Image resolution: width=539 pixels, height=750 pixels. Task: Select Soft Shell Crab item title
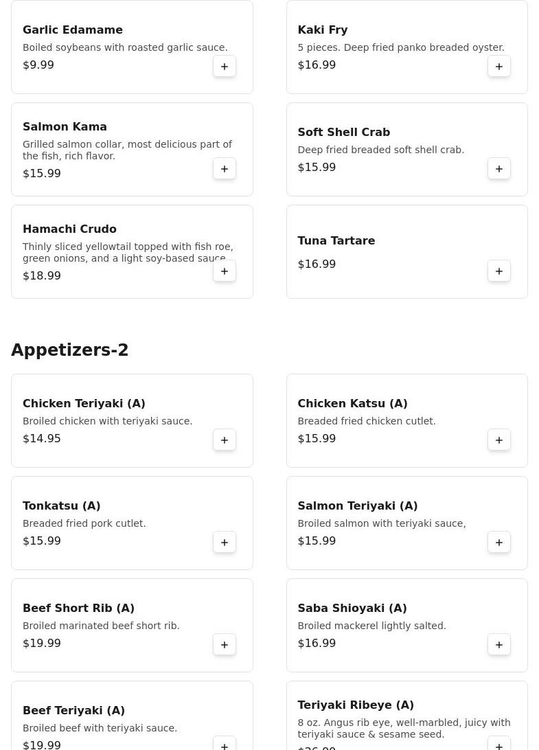click(x=343, y=133)
